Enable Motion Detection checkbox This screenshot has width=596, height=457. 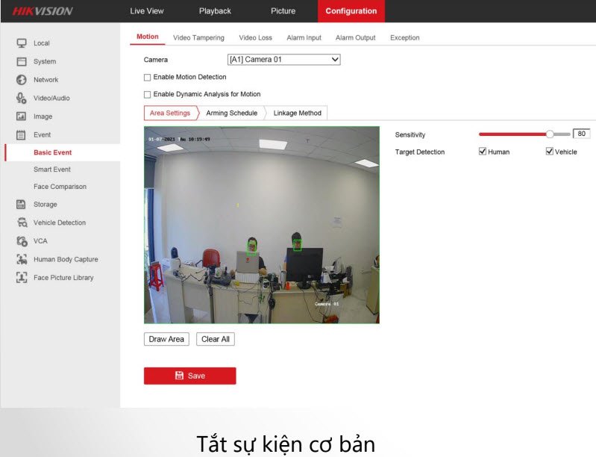tap(148, 77)
